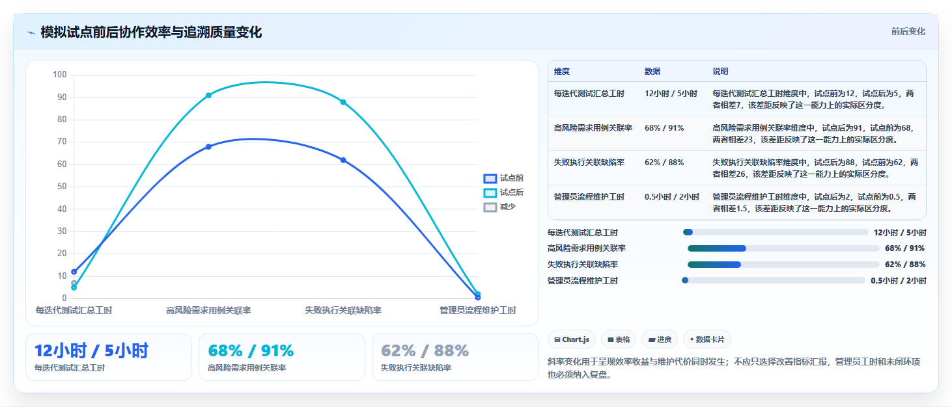This screenshot has width=952, height=407.
Task: Click the 68% / 91% table cell
Action: pos(664,128)
